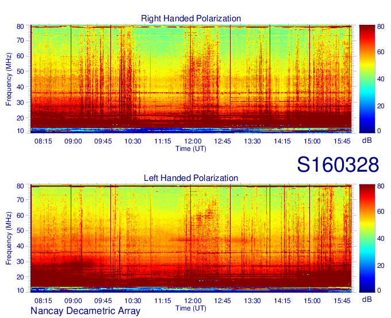Click the 0 value on the bottom colorbar scale
The image size is (391, 318).
(379, 290)
